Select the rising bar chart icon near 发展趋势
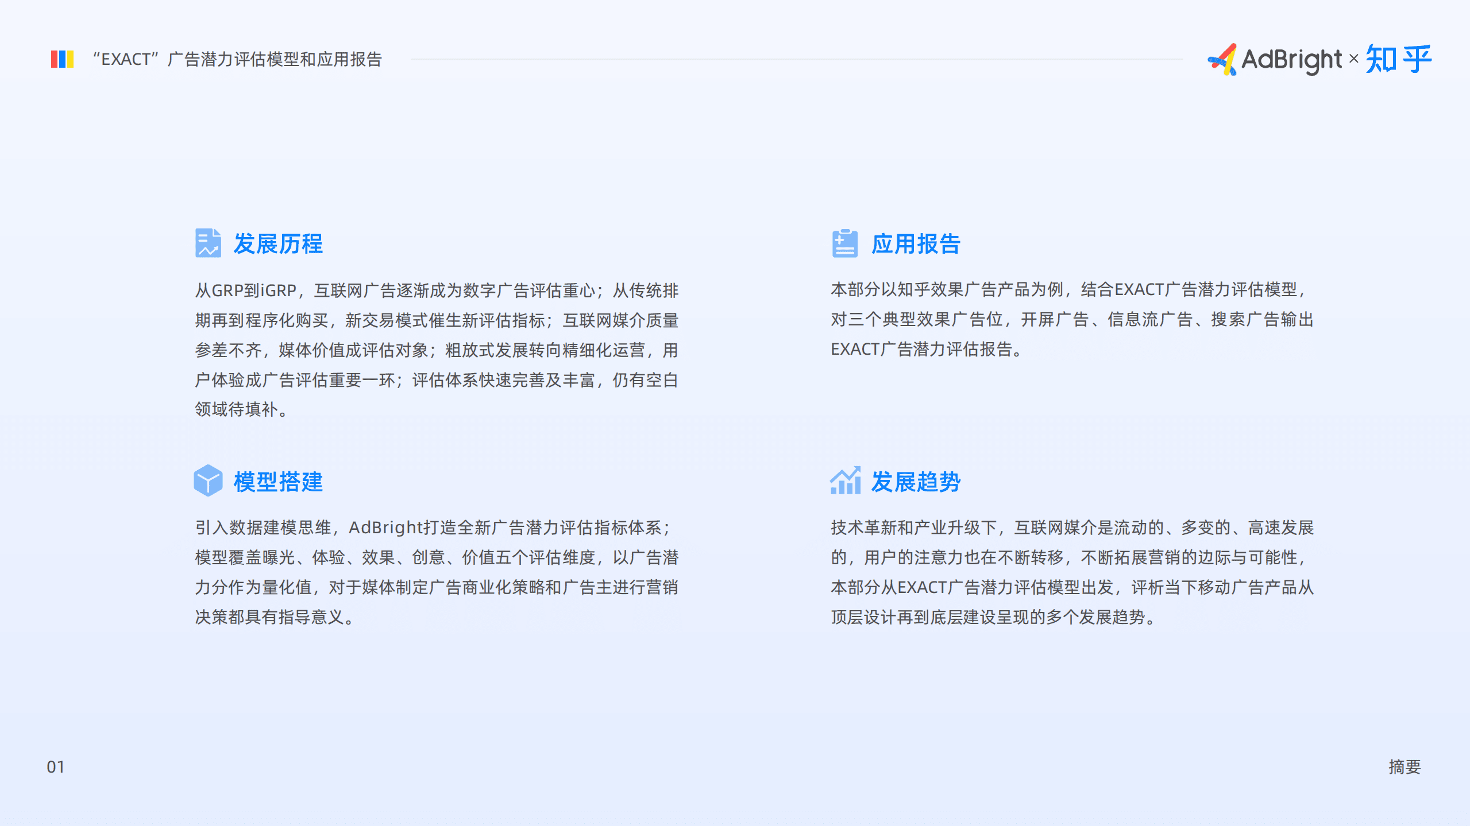1470x826 pixels. pos(845,482)
